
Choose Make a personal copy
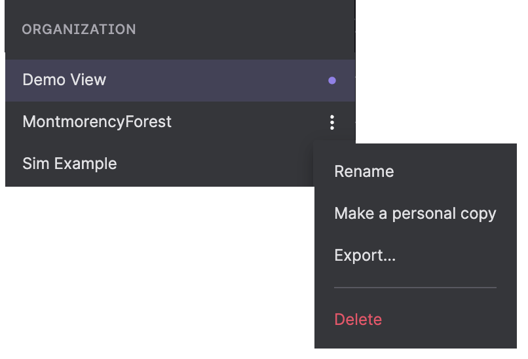click(x=415, y=214)
